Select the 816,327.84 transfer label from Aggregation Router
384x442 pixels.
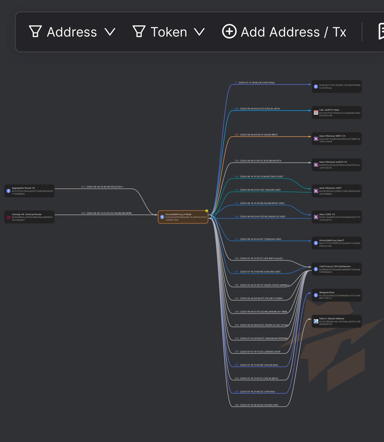102,187
